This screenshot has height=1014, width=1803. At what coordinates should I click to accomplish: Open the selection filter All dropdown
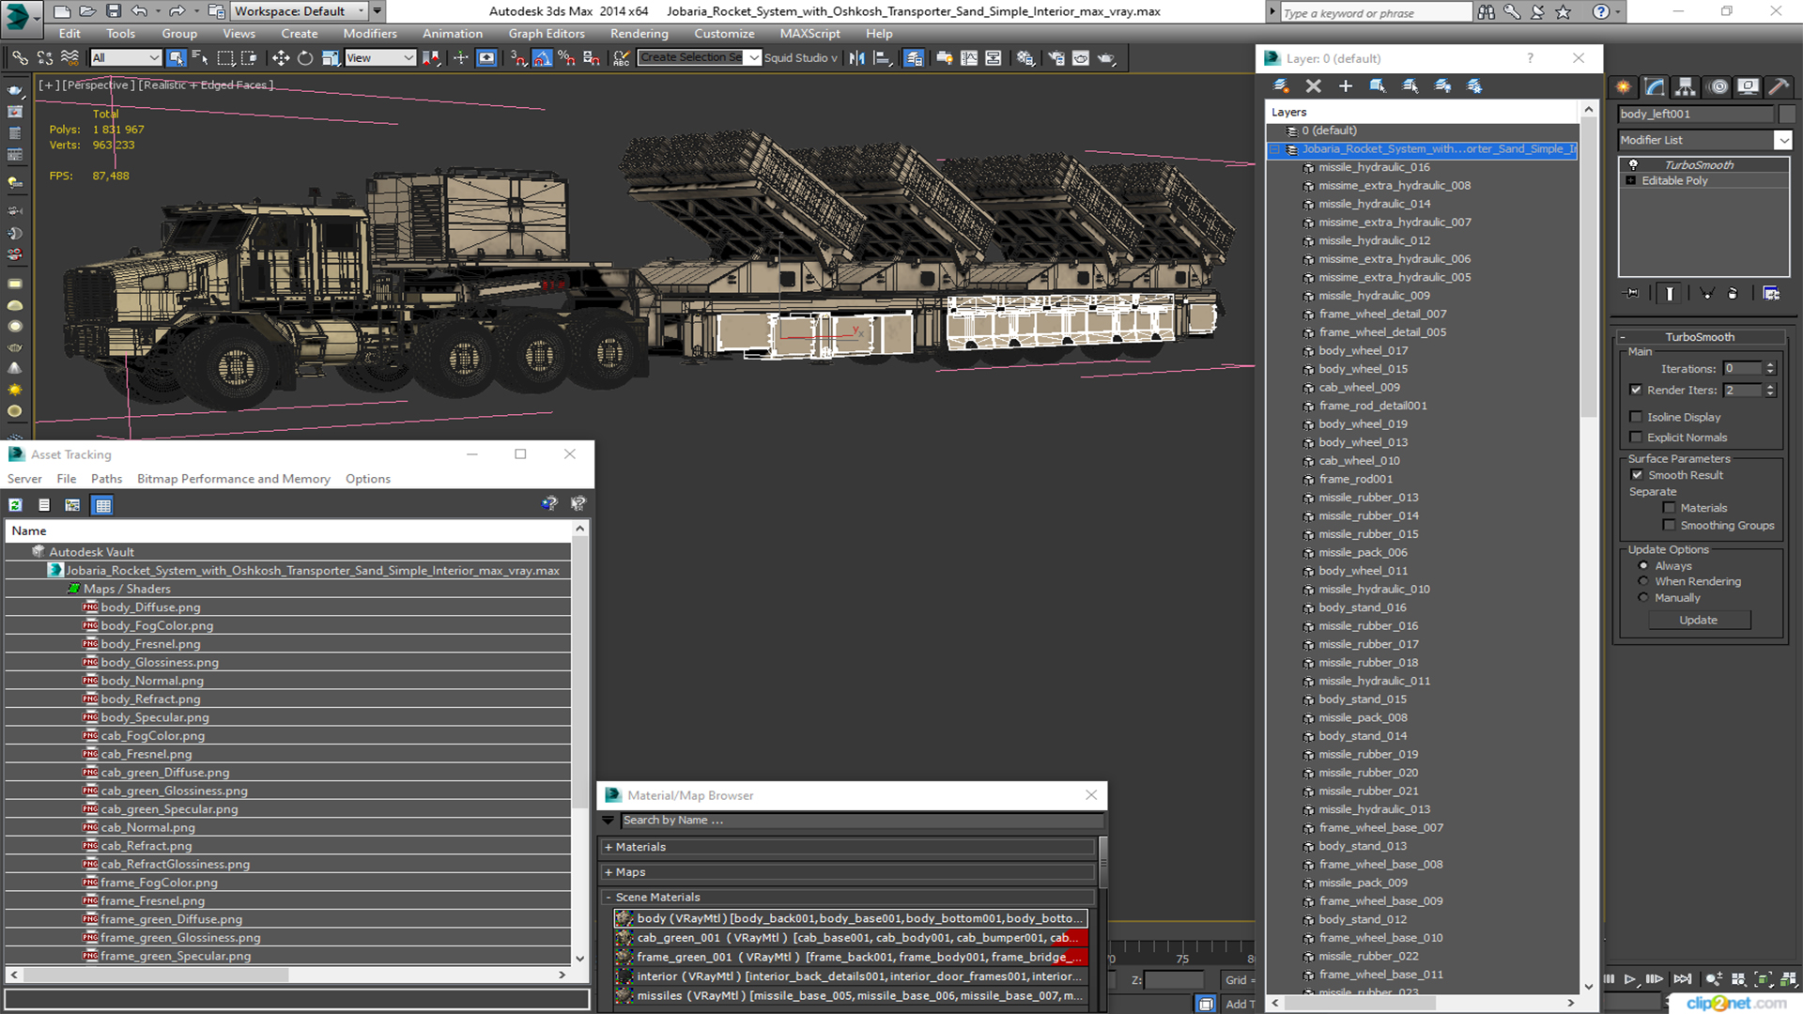(x=125, y=58)
